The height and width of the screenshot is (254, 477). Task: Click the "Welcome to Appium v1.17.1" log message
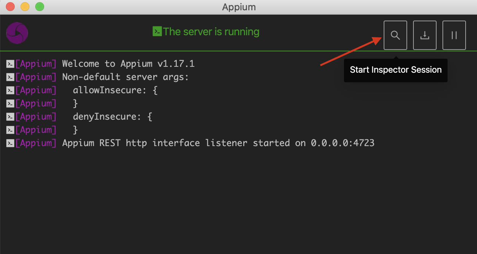click(x=128, y=64)
